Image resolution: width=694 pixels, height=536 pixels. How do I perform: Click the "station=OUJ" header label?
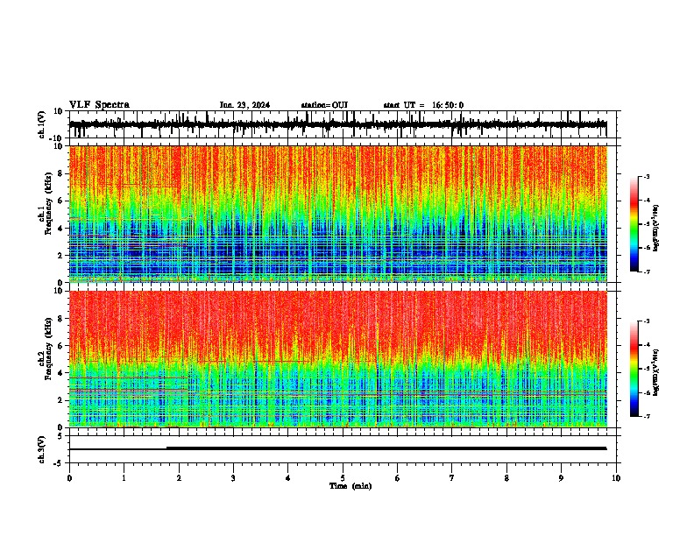pos(324,105)
